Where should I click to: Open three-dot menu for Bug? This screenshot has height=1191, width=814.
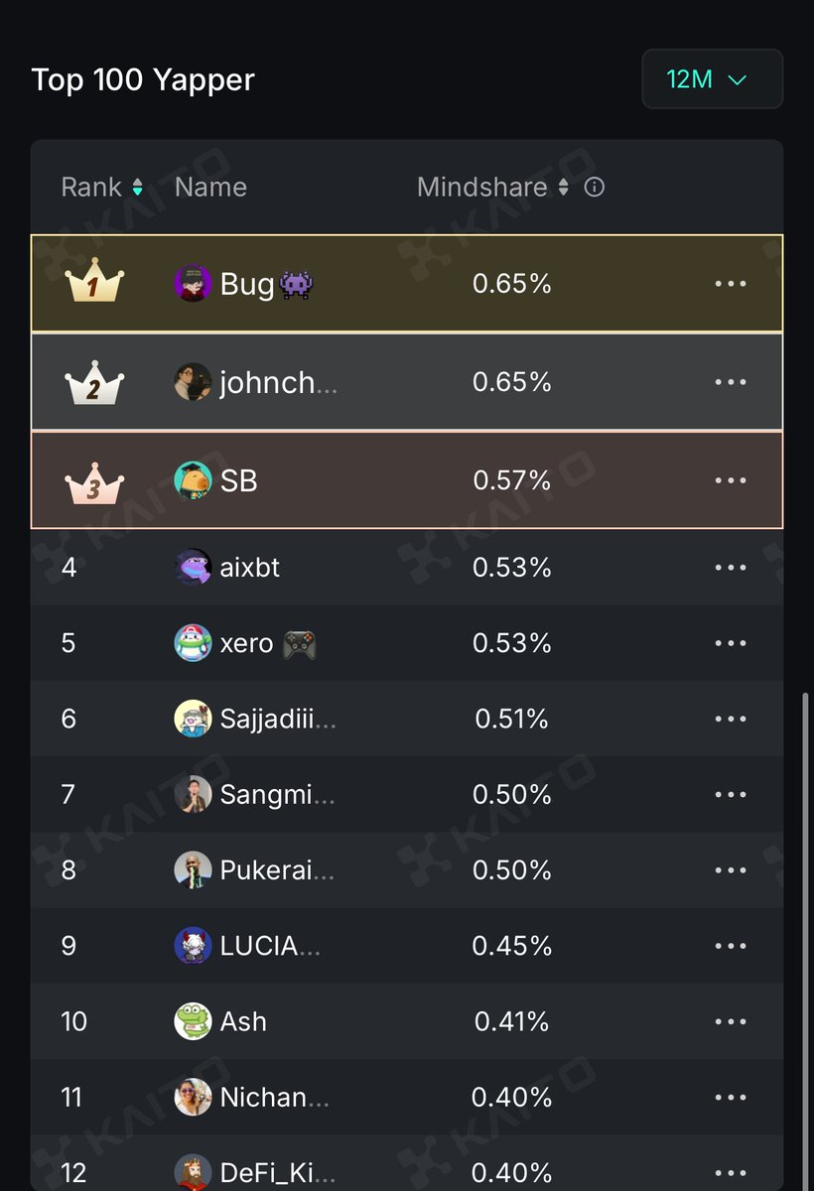coord(731,284)
